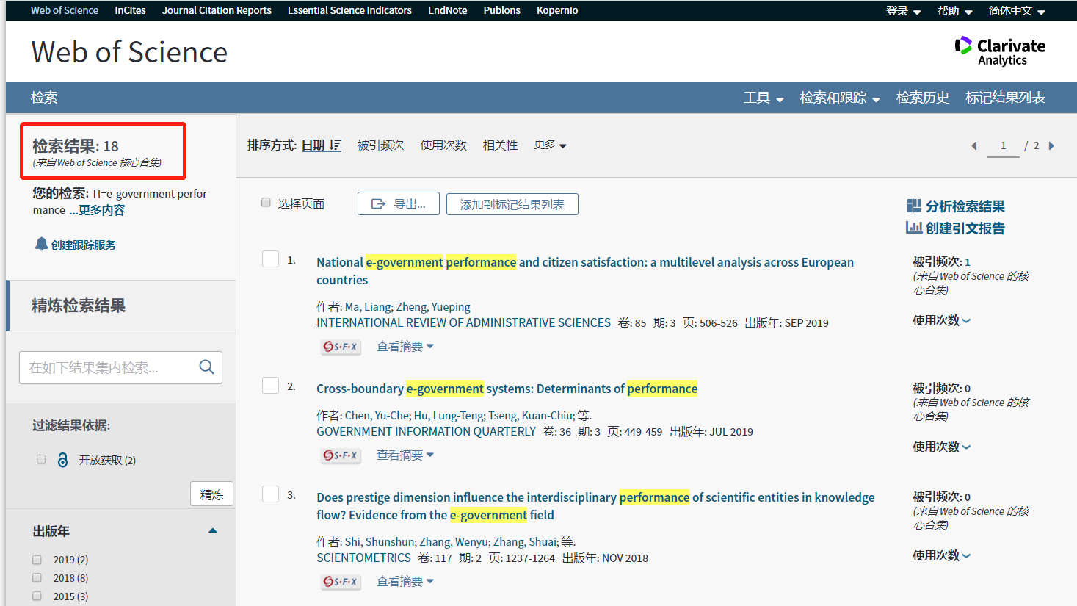The image size is (1077, 606).
Task: Sort results by 被引频次
Action: click(x=380, y=145)
